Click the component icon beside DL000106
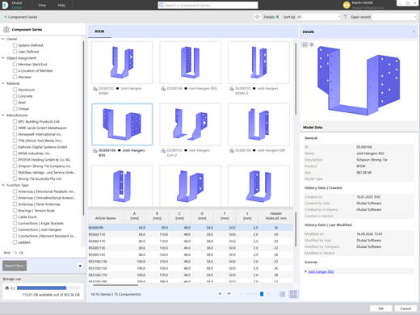Viewport: 420px width, 315px height. [95, 150]
